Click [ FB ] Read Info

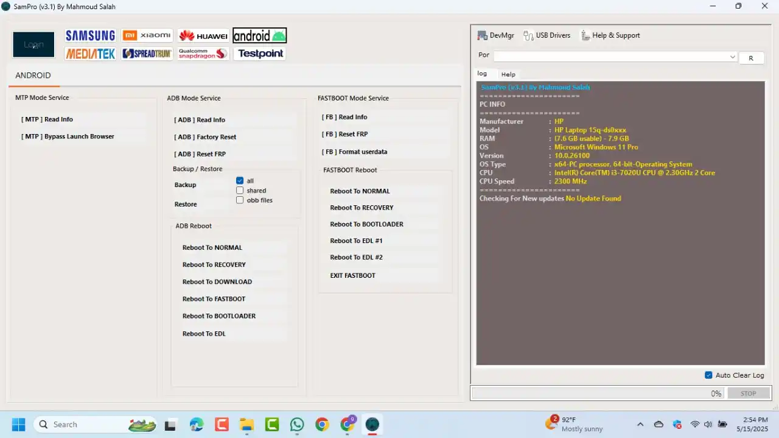tap(385, 117)
